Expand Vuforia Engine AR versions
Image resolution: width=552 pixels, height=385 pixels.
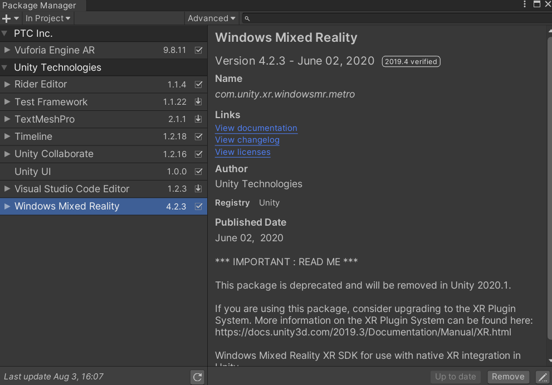point(7,50)
